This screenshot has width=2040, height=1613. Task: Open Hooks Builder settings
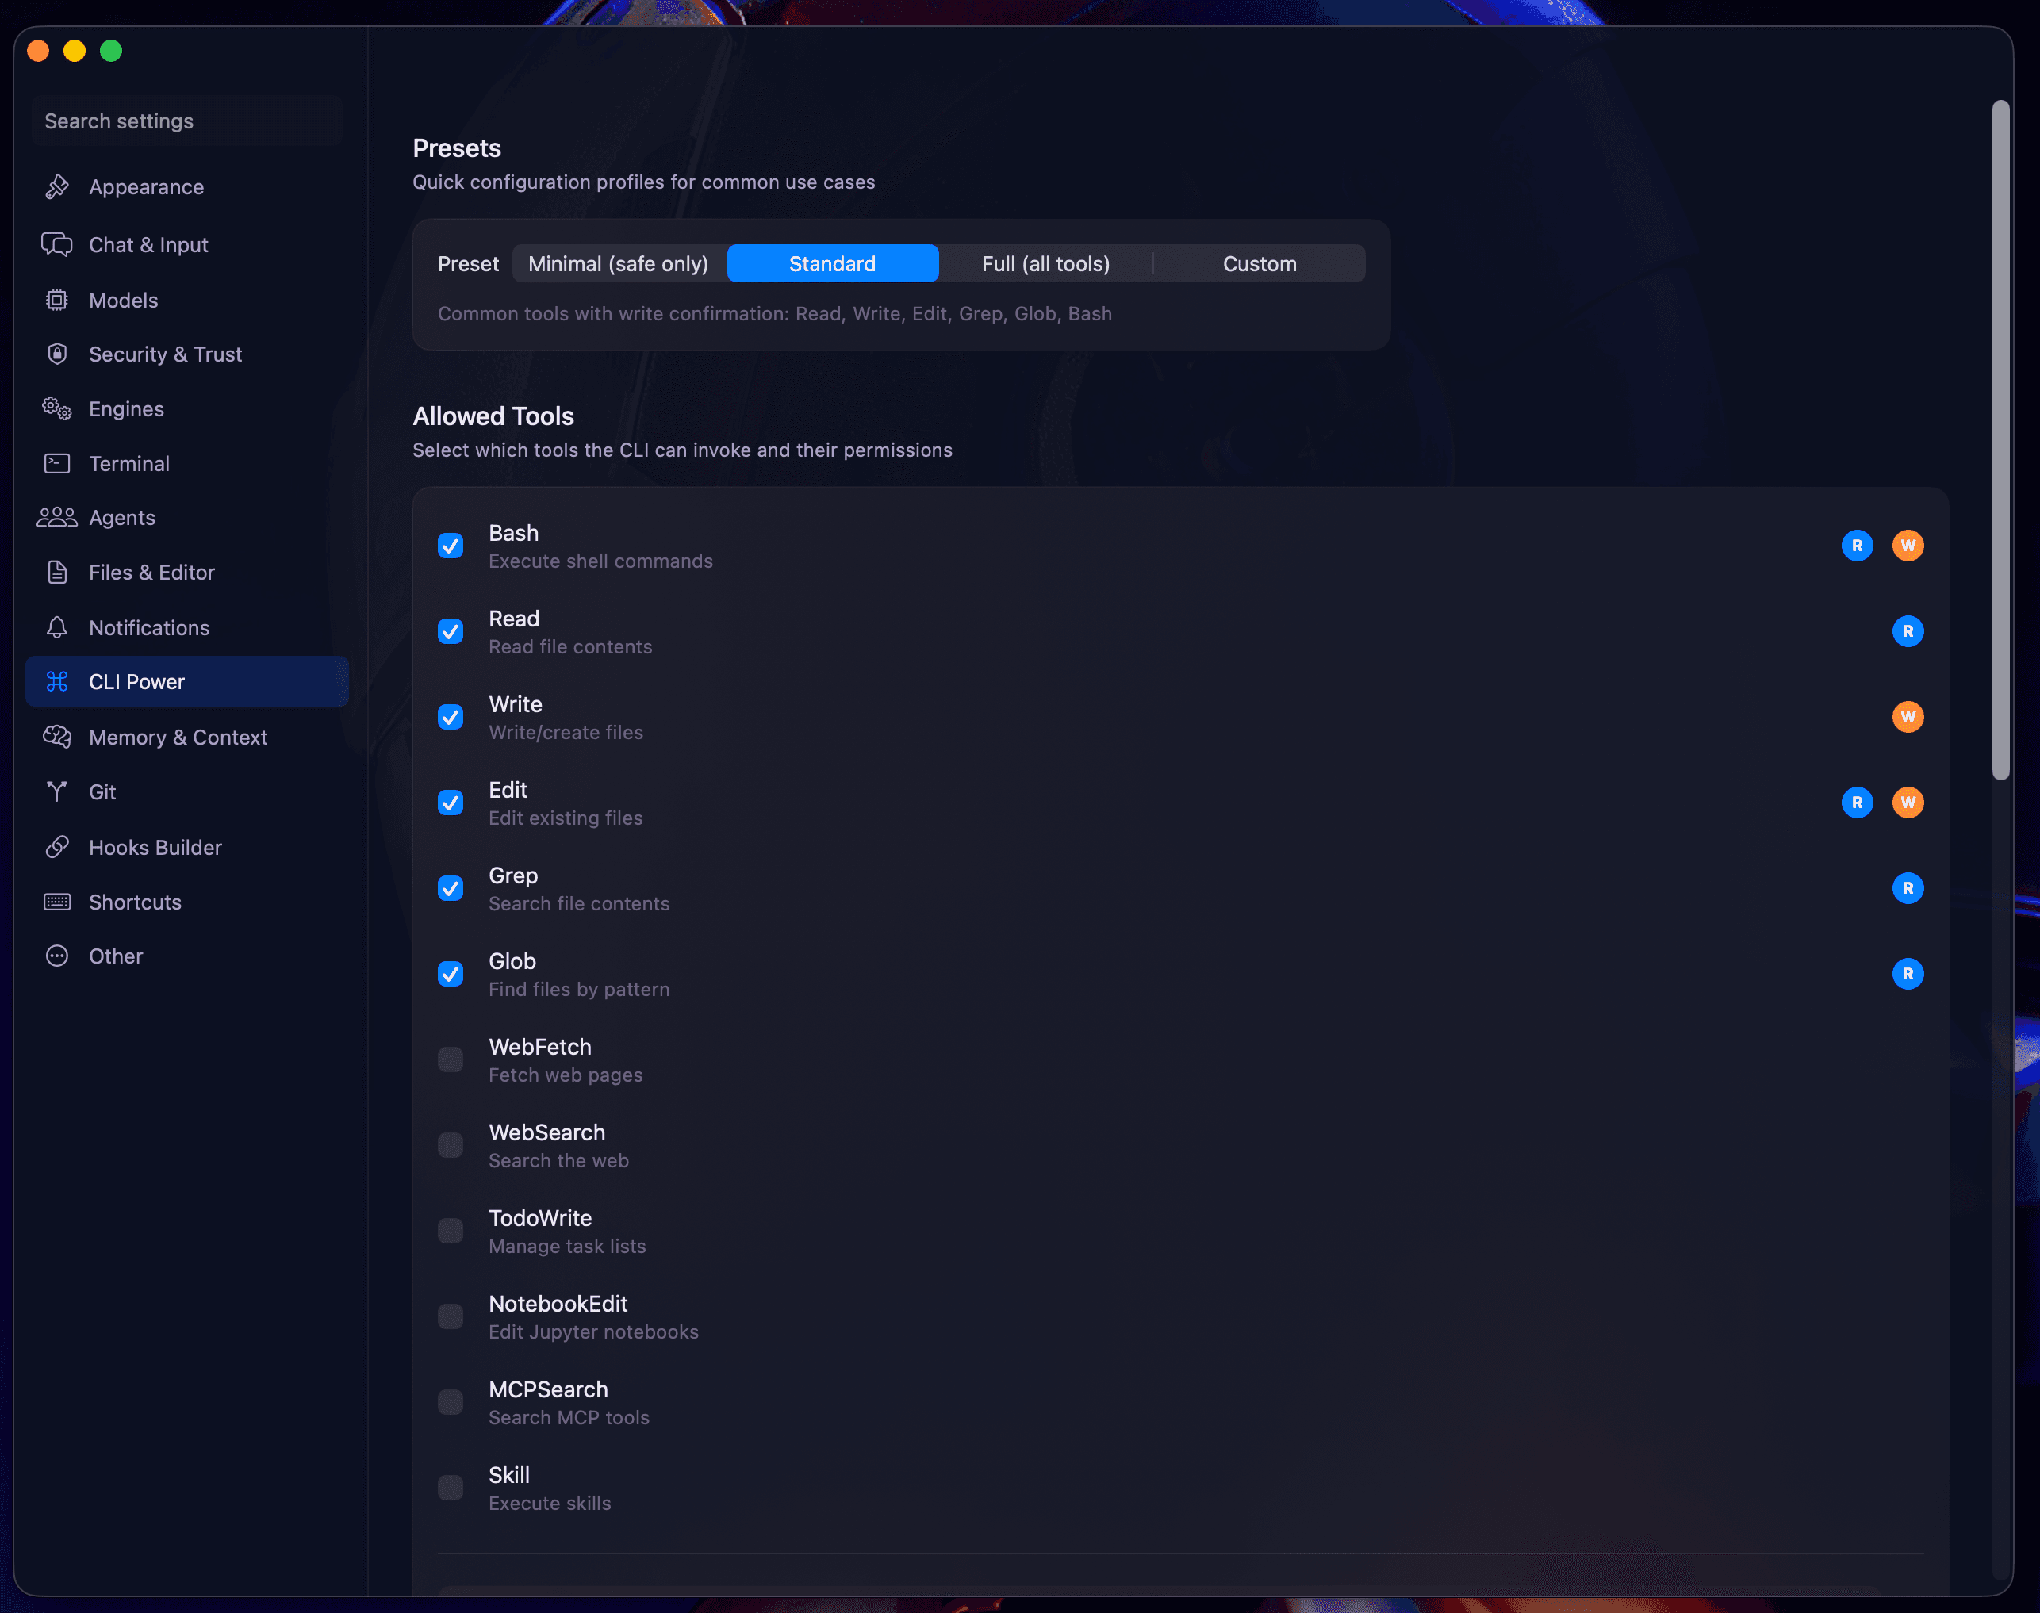tap(155, 846)
